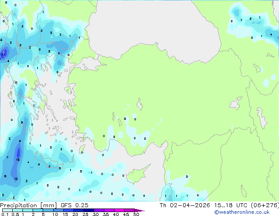Click the above-50 mm legend arrow tip

[x=139, y=210]
